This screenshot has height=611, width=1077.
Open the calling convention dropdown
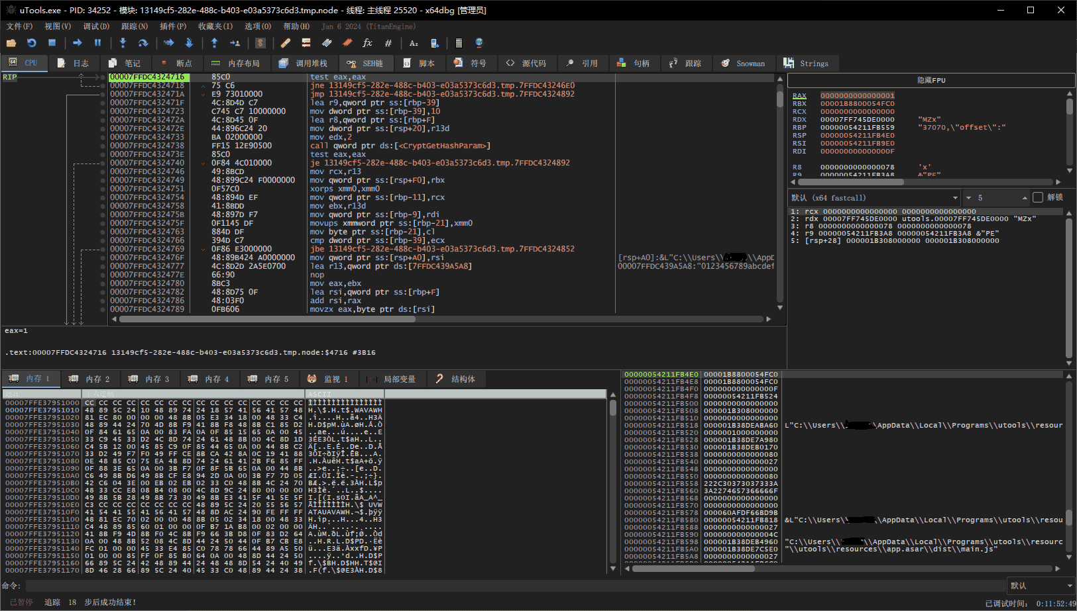click(874, 197)
